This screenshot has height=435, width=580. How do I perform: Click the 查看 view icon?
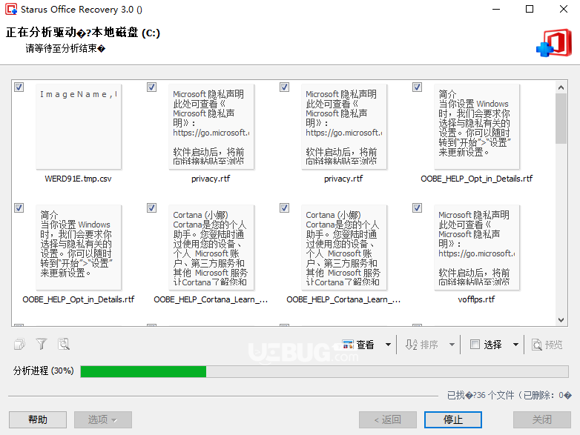click(348, 345)
